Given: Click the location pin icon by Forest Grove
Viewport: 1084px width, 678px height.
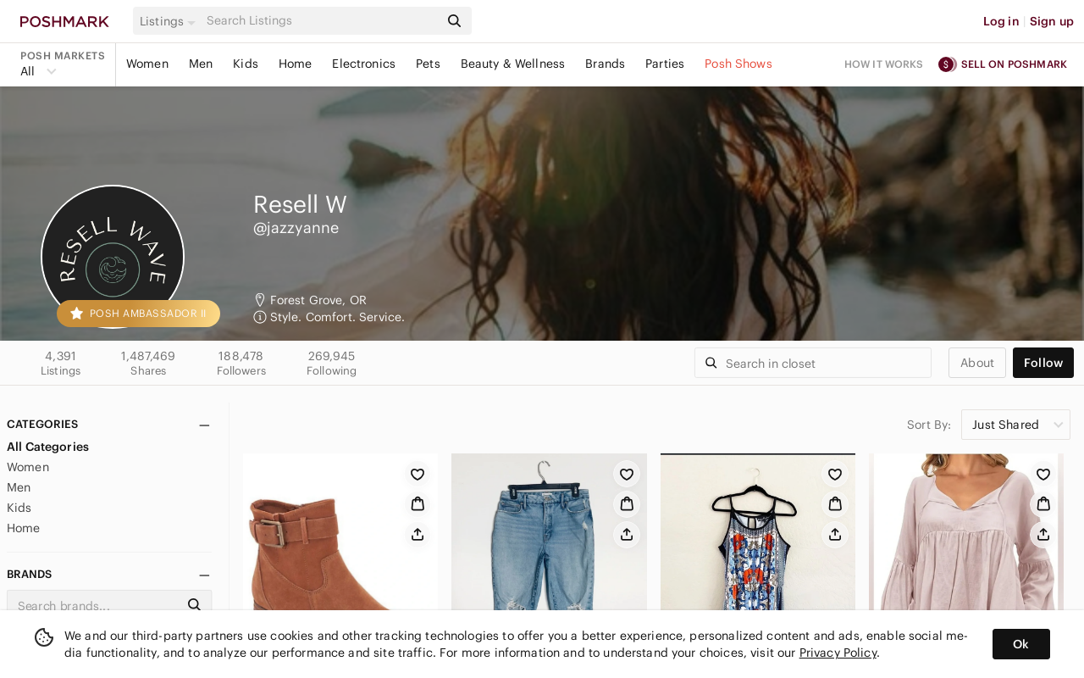Looking at the screenshot, I should [260, 300].
